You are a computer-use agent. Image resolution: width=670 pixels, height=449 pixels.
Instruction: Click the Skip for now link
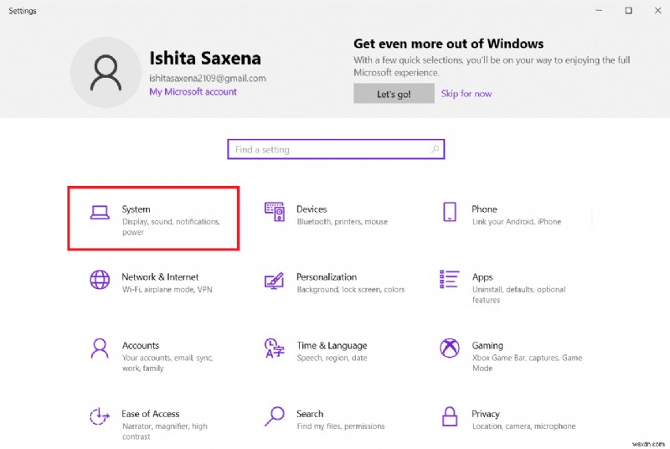(466, 94)
